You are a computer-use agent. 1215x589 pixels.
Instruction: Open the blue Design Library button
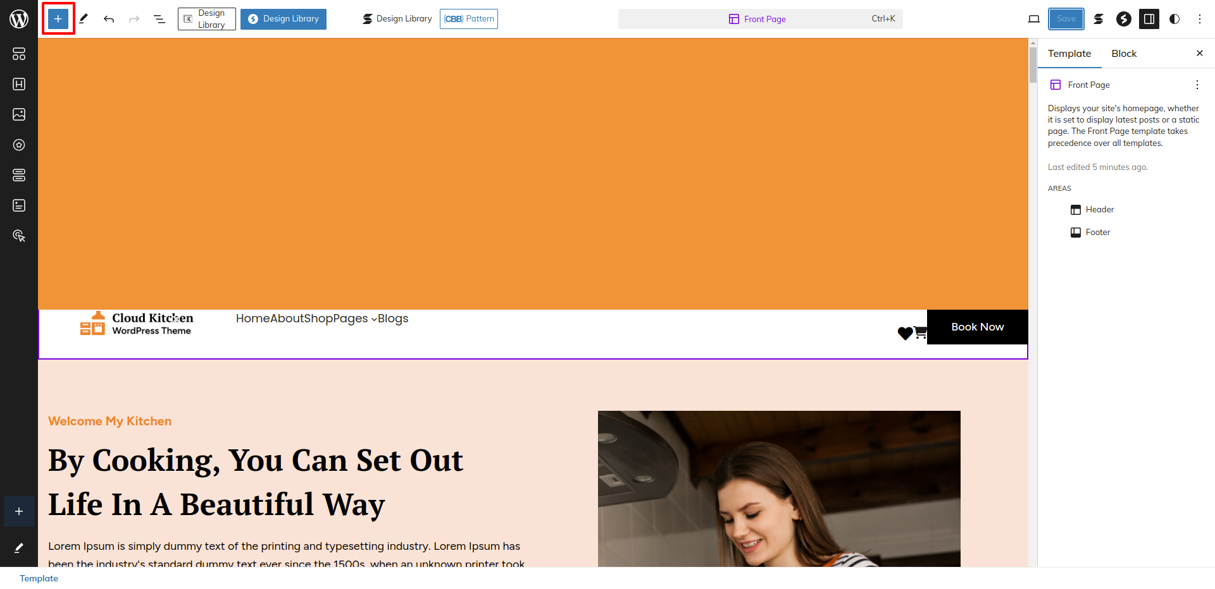point(283,19)
